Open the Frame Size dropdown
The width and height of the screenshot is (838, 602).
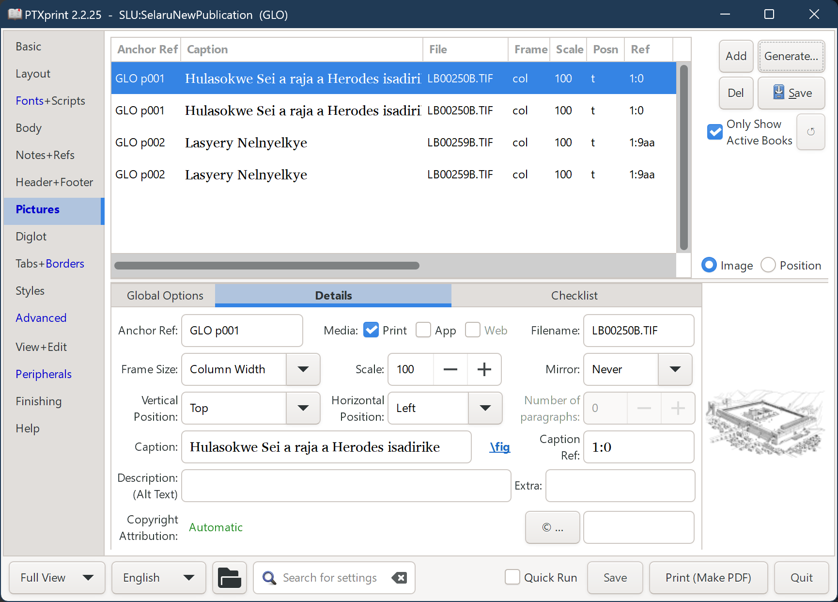pyautogui.click(x=303, y=369)
